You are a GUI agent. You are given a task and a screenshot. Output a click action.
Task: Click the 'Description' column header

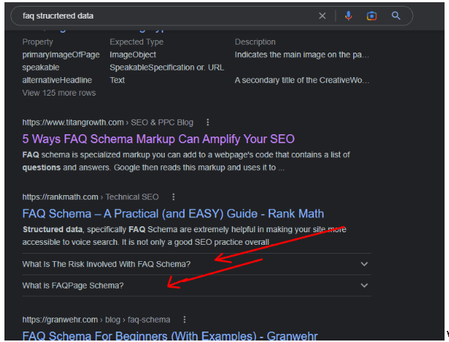click(255, 42)
